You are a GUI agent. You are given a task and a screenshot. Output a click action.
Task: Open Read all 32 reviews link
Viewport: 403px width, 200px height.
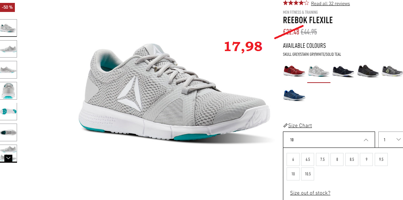point(330,3)
